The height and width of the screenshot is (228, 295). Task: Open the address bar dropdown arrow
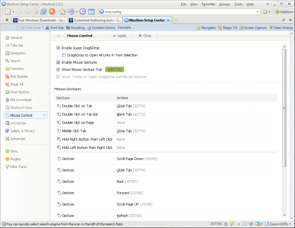257,12
